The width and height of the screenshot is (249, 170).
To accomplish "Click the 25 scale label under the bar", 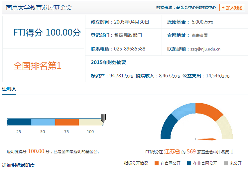I will point(19,132).
